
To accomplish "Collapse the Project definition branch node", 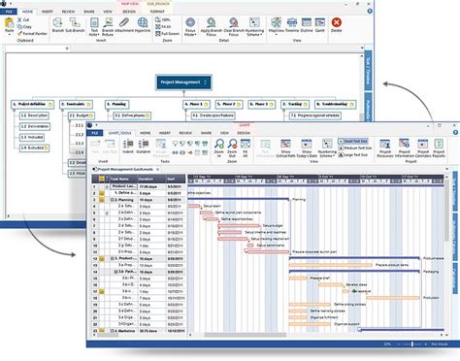I will [14, 111].
